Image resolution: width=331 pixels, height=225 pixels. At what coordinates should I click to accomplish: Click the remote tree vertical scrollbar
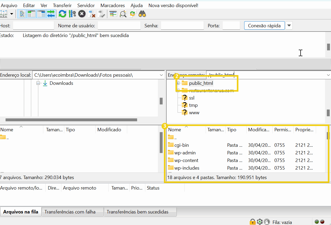pos(328,113)
